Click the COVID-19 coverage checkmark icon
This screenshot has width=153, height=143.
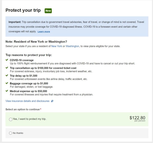[x=7, y=60]
